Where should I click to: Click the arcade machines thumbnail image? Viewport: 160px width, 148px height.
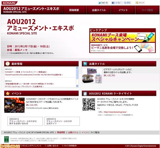point(92,76)
